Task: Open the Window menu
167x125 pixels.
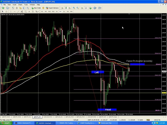Action: pos(32,5)
